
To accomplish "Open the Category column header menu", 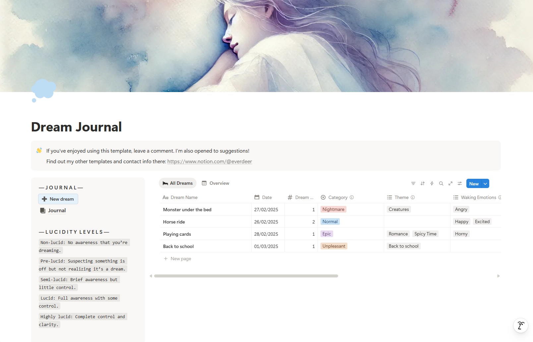I will 351,197.
